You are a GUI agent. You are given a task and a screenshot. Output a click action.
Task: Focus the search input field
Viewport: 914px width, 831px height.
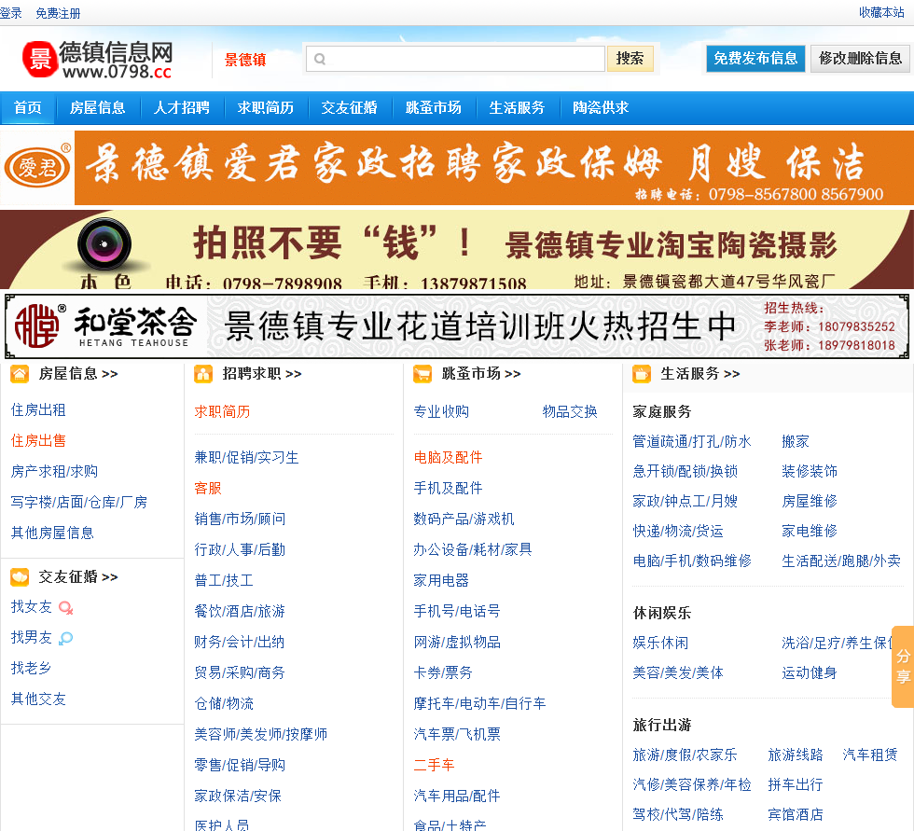(x=455, y=59)
